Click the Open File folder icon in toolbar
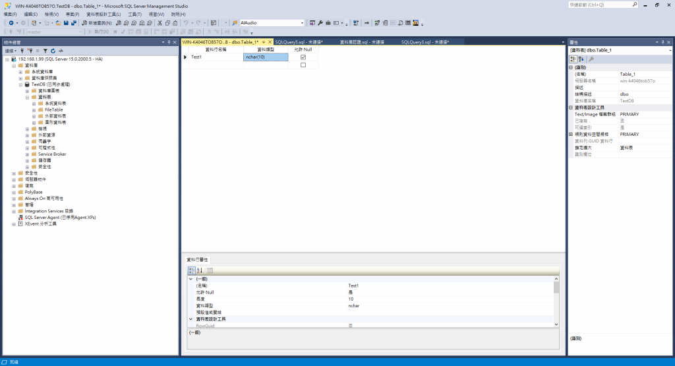Screen dimensions: 675x366 coord(58,23)
